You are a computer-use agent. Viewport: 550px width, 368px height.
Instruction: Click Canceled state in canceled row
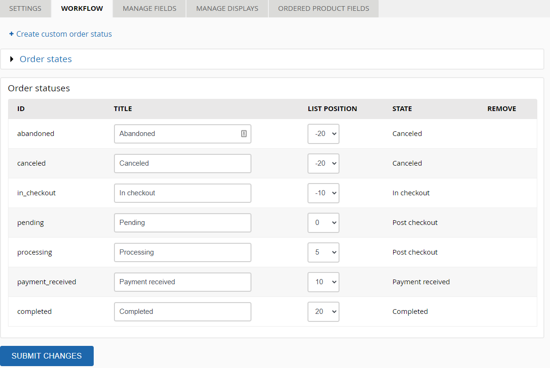coord(407,163)
